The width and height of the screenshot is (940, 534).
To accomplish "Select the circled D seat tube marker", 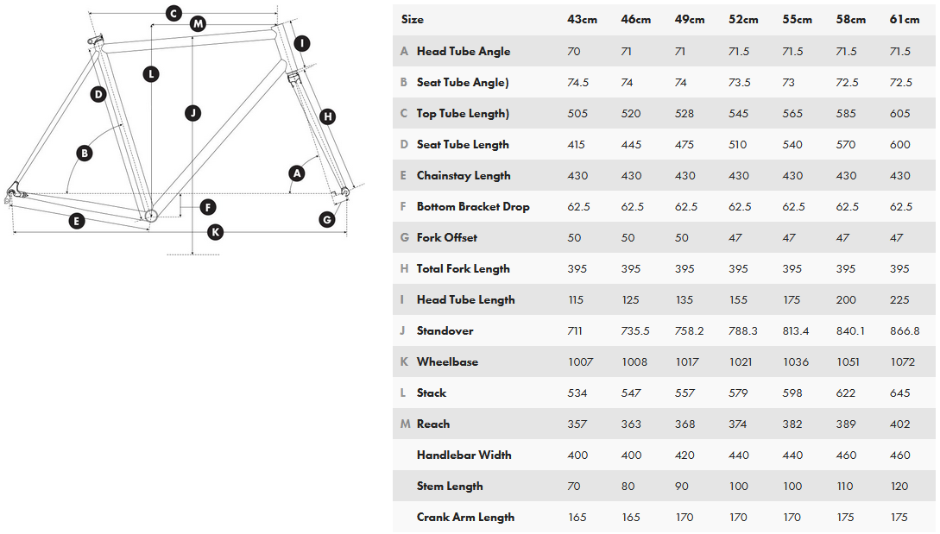I will [x=98, y=94].
